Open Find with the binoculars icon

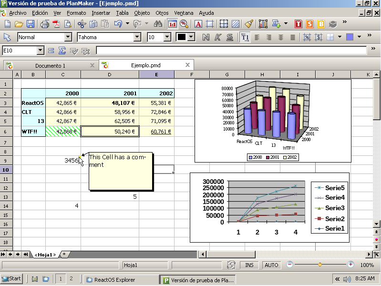point(158,23)
